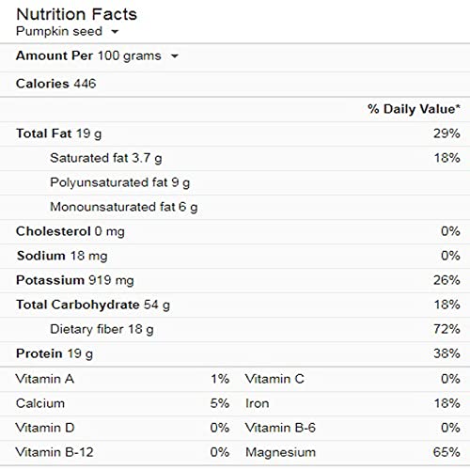470x470 pixels.
Task: Click the Vitamin B-12 label
Action: pyautogui.click(x=55, y=452)
